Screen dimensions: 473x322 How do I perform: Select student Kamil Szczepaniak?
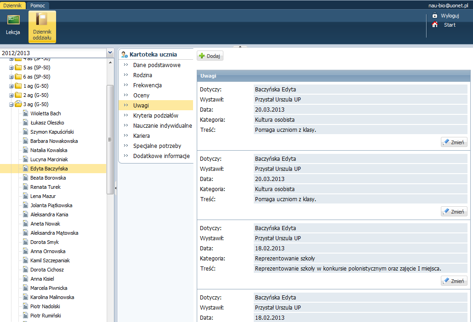pos(50,260)
